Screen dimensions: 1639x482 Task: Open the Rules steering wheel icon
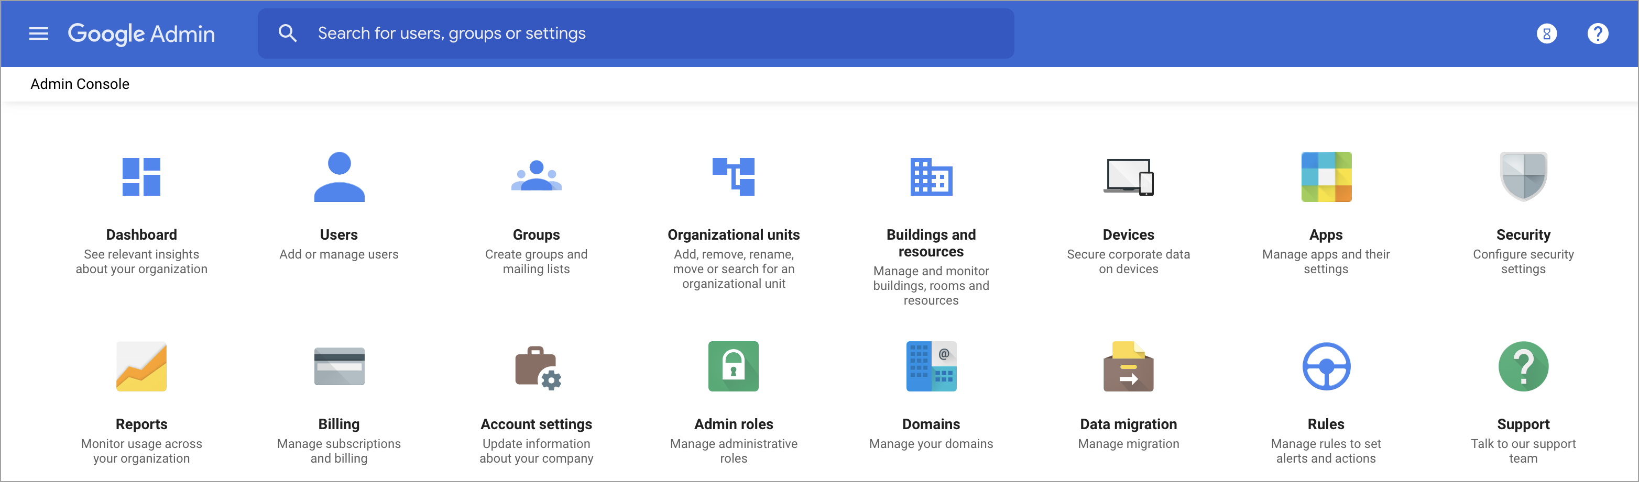[x=1326, y=366]
